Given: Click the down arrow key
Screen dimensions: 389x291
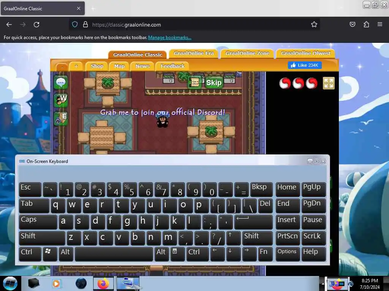Looking at the screenshot, I should click(233, 254).
